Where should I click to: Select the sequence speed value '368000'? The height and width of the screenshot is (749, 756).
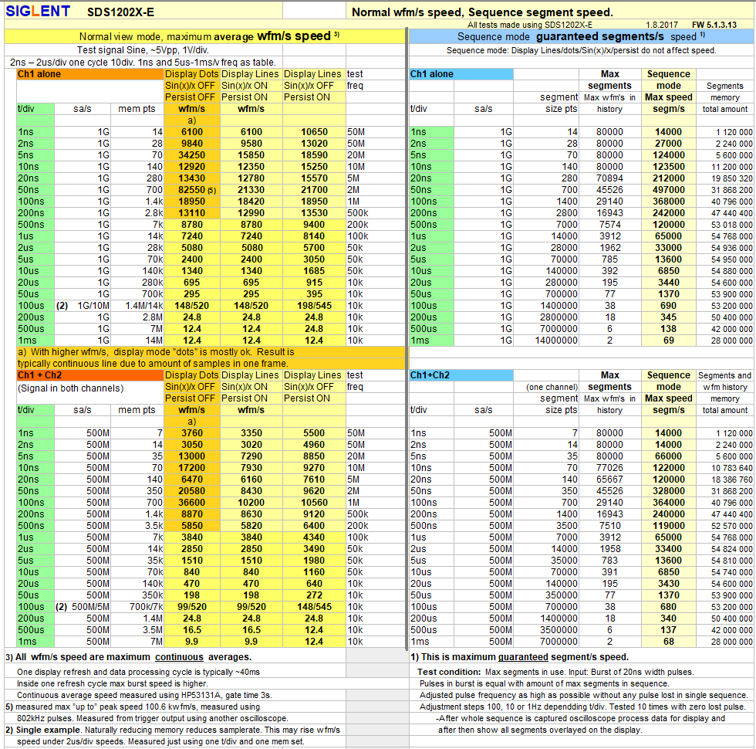pos(668,202)
